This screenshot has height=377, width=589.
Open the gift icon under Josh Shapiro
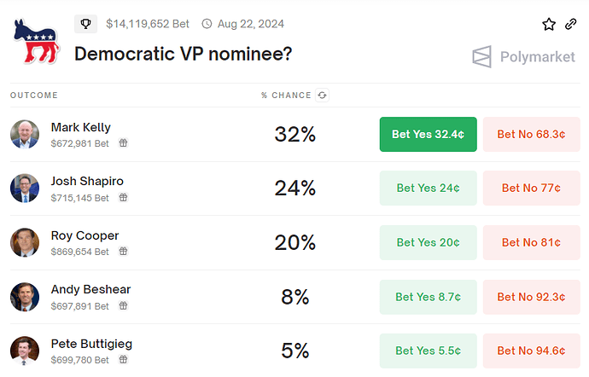tap(123, 198)
